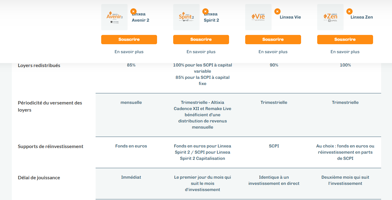Viewport: 392px width, 200px height.
Task: Subscribe to Linxea Zen via Souscrire
Action: (345, 40)
